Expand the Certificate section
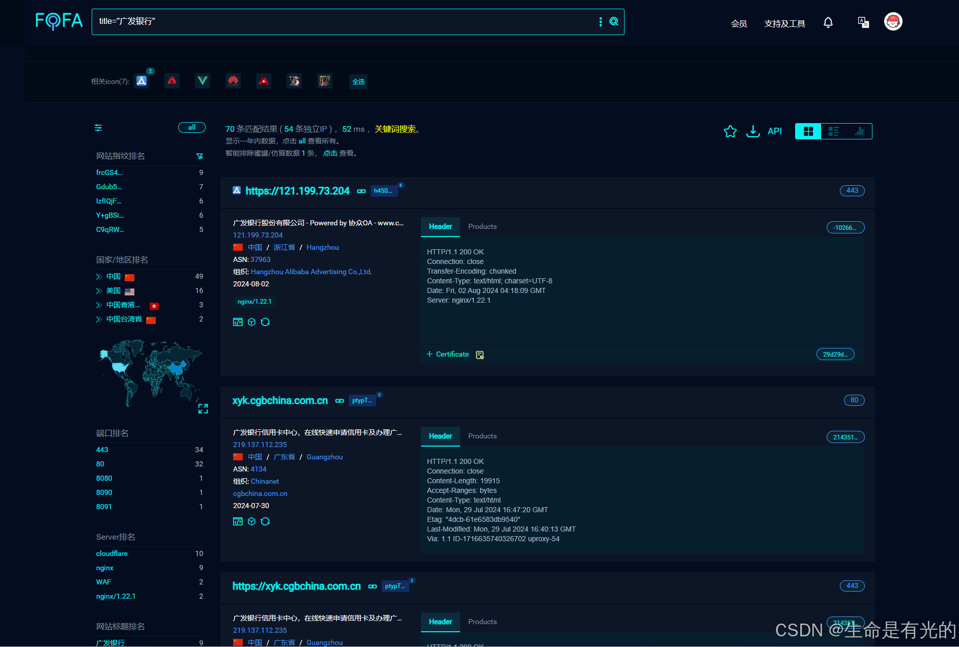The height and width of the screenshot is (647, 959). (x=448, y=354)
